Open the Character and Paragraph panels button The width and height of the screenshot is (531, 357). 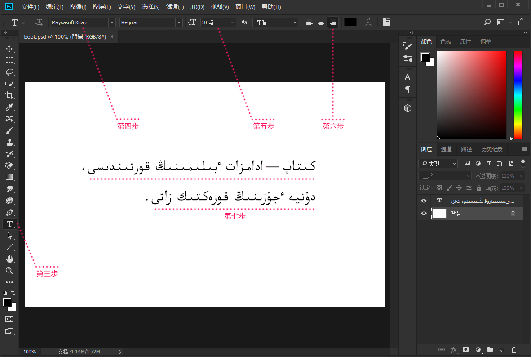click(x=387, y=22)
